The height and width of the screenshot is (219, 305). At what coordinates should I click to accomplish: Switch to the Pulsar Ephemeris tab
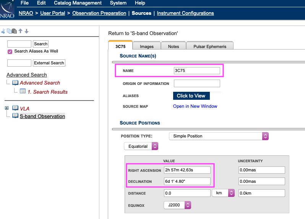pyautogui.click(x=209, y=46)
